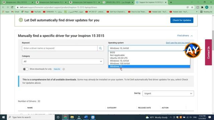Open the Word icon in the taskbar
Viewport: 214px width, 120px height.
pyautogui.click(x=86, y=117)
